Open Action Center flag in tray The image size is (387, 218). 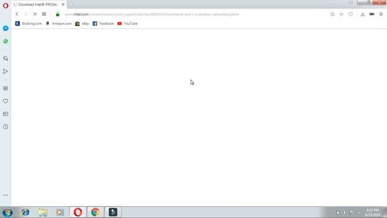click(x=351, y=213)
